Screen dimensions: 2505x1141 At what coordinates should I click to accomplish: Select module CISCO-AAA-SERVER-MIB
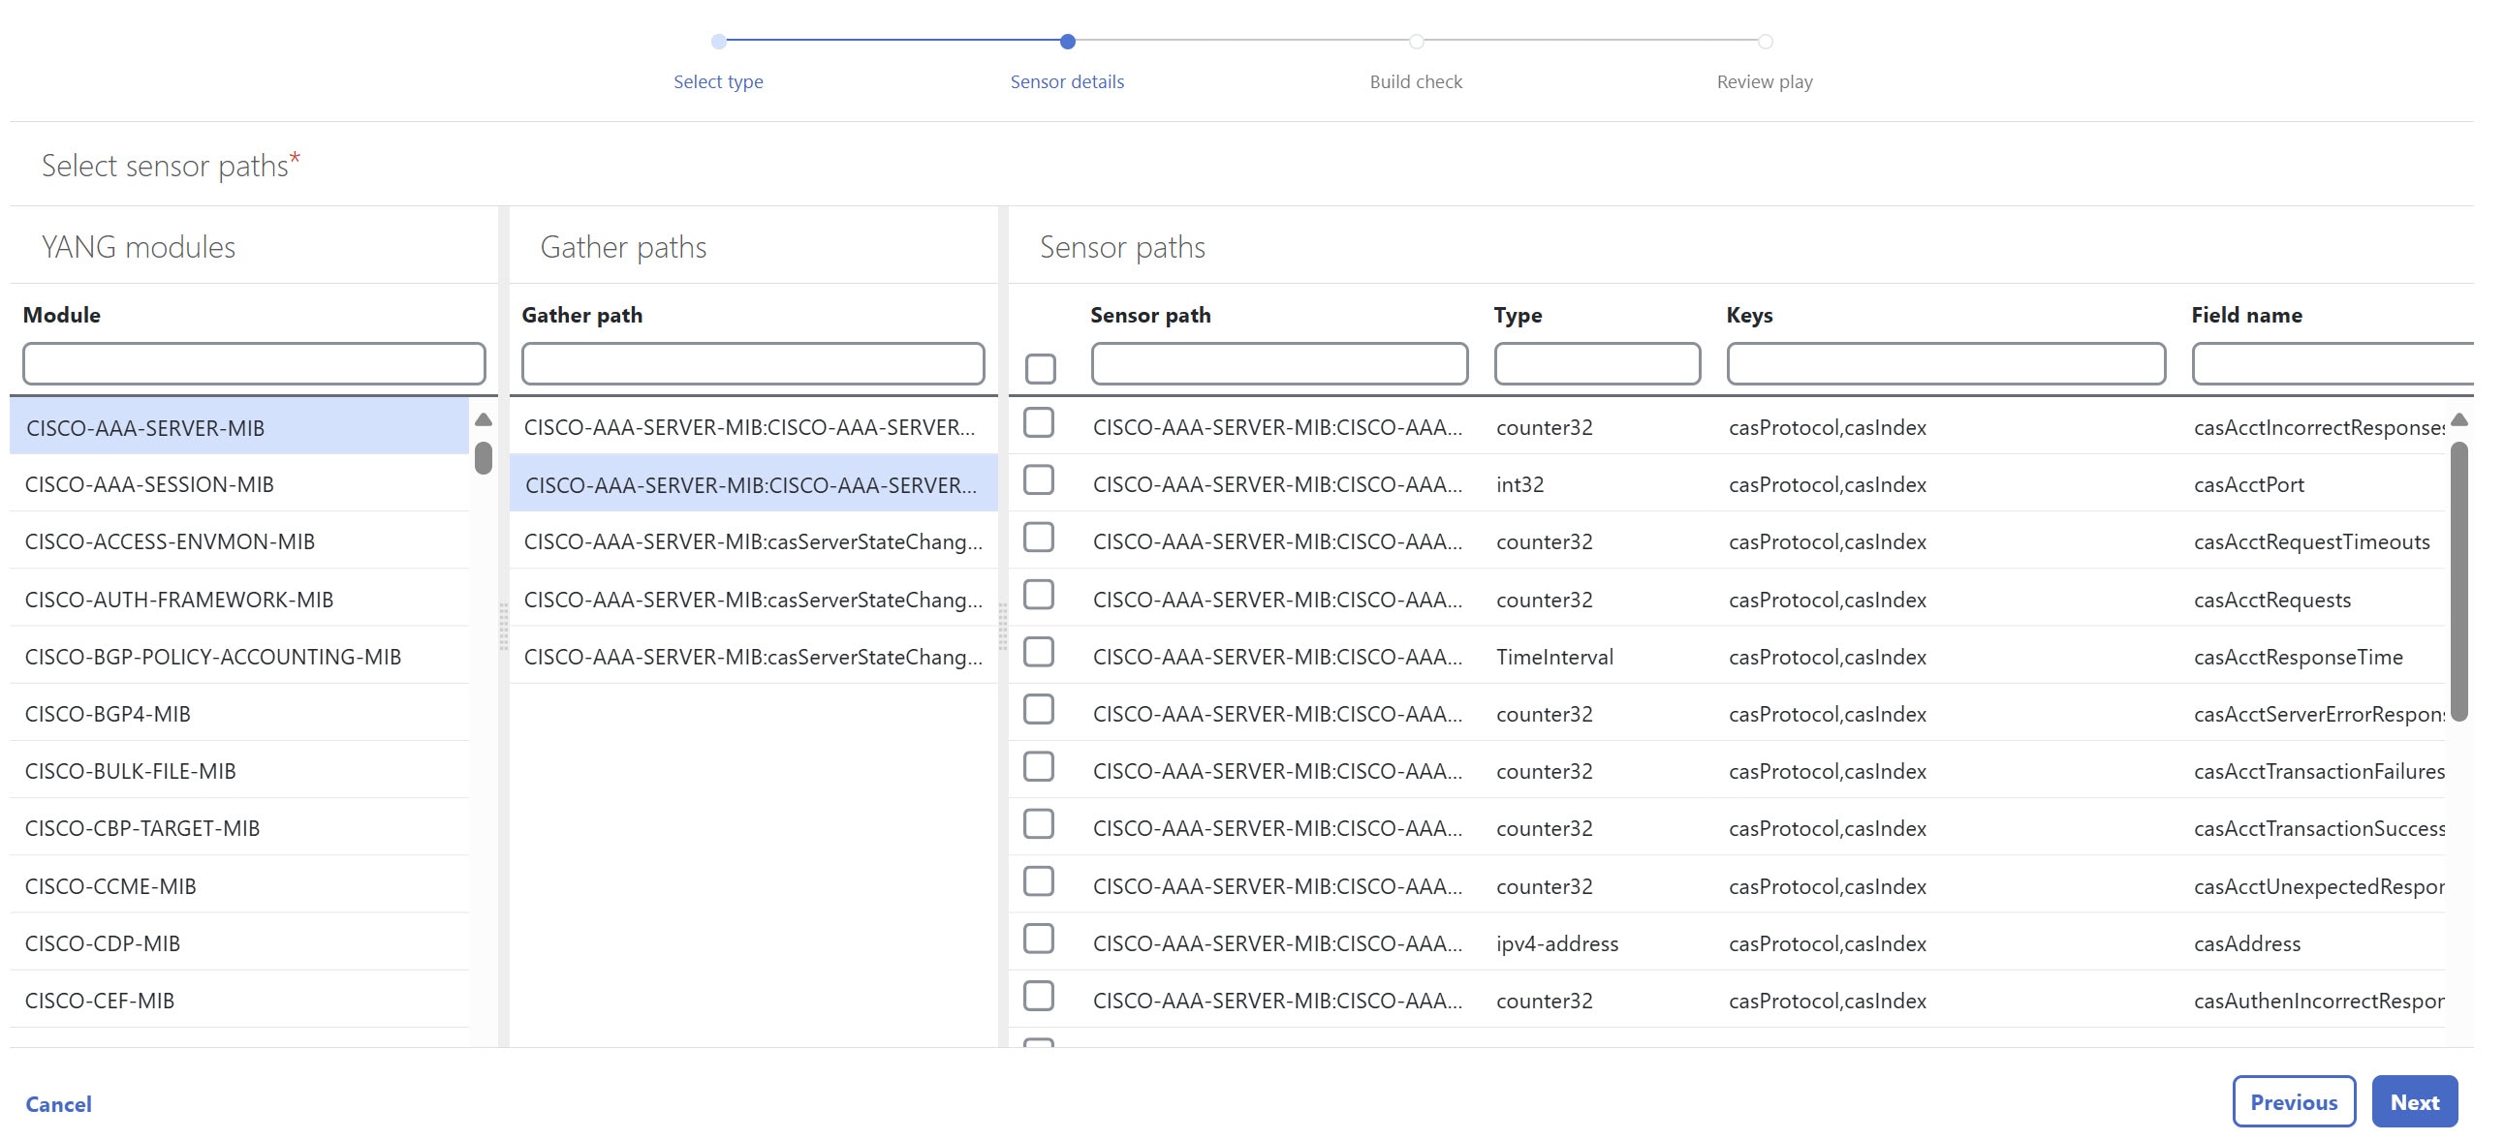[x=239, y=427]
